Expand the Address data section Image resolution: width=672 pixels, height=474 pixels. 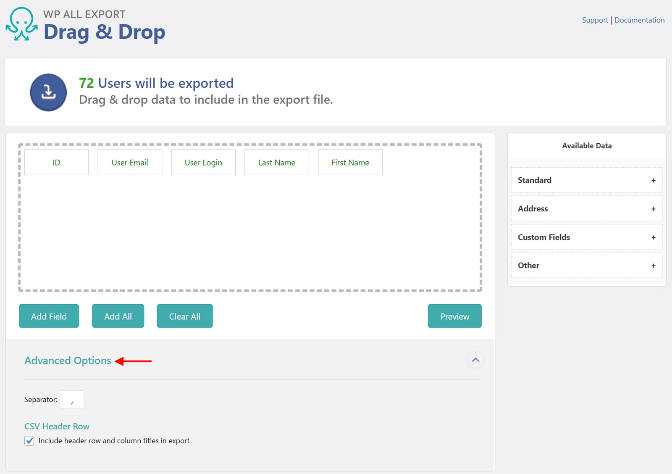point(653,208)
